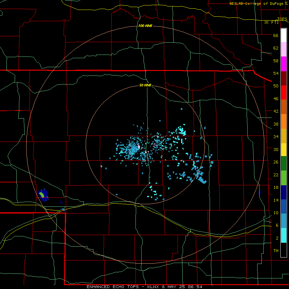Image resolution: width=289 pixels, height=289 pixels.
Task: Click the "06:54" timestamp
Action: [x=195, y=287]
